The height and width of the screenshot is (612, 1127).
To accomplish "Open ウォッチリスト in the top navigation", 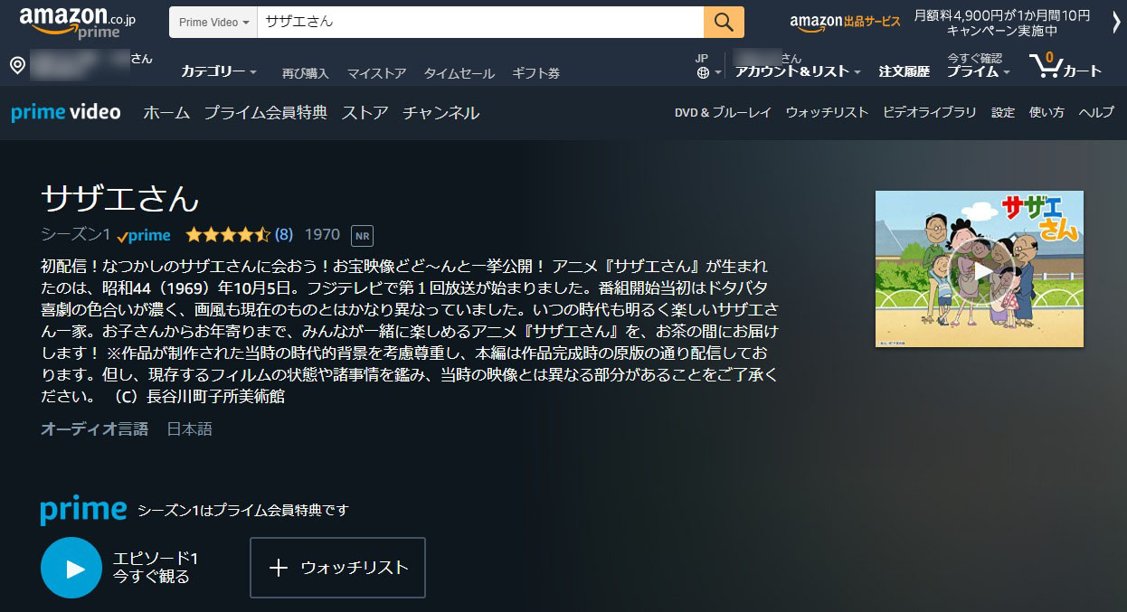I will click(x=827, y=113).
